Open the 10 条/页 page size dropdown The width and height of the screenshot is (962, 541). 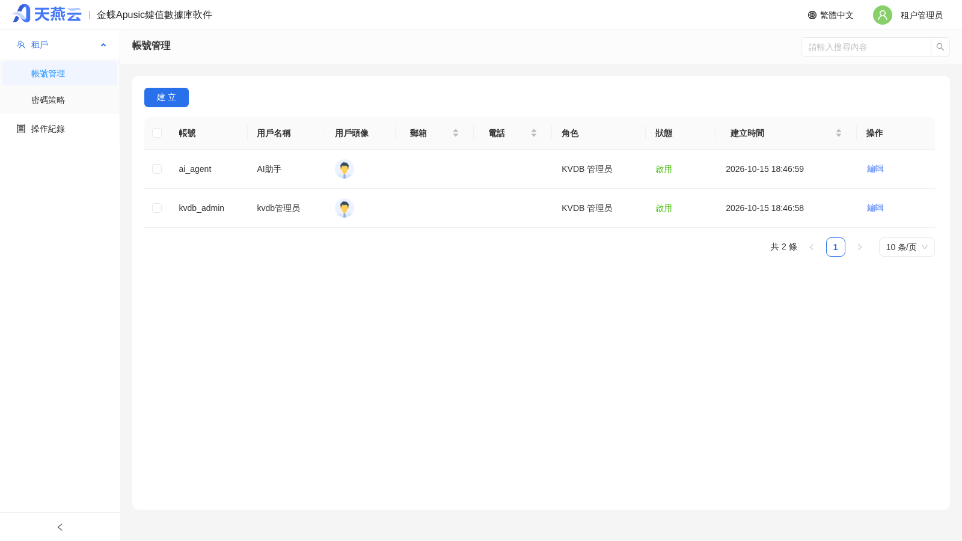tap(907, 247)
